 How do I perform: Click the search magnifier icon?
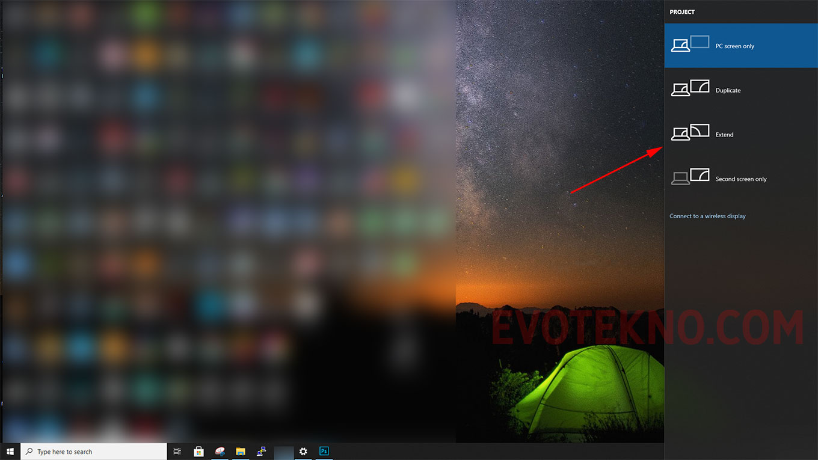tap(28, 451)
